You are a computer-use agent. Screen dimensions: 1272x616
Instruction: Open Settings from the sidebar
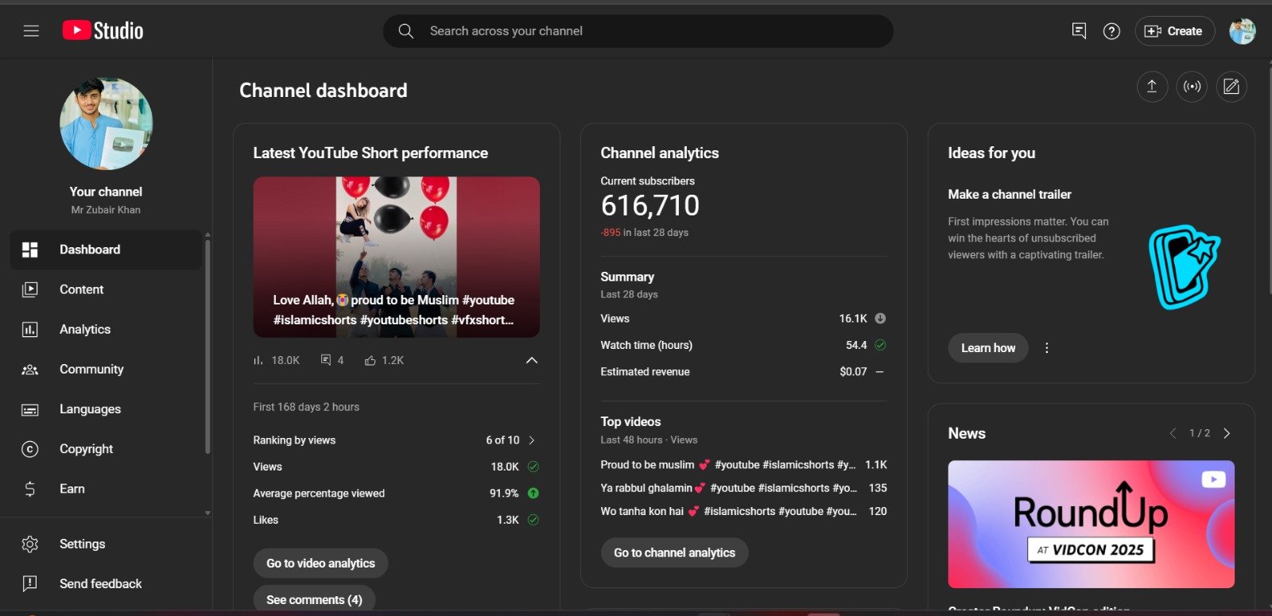106,544
